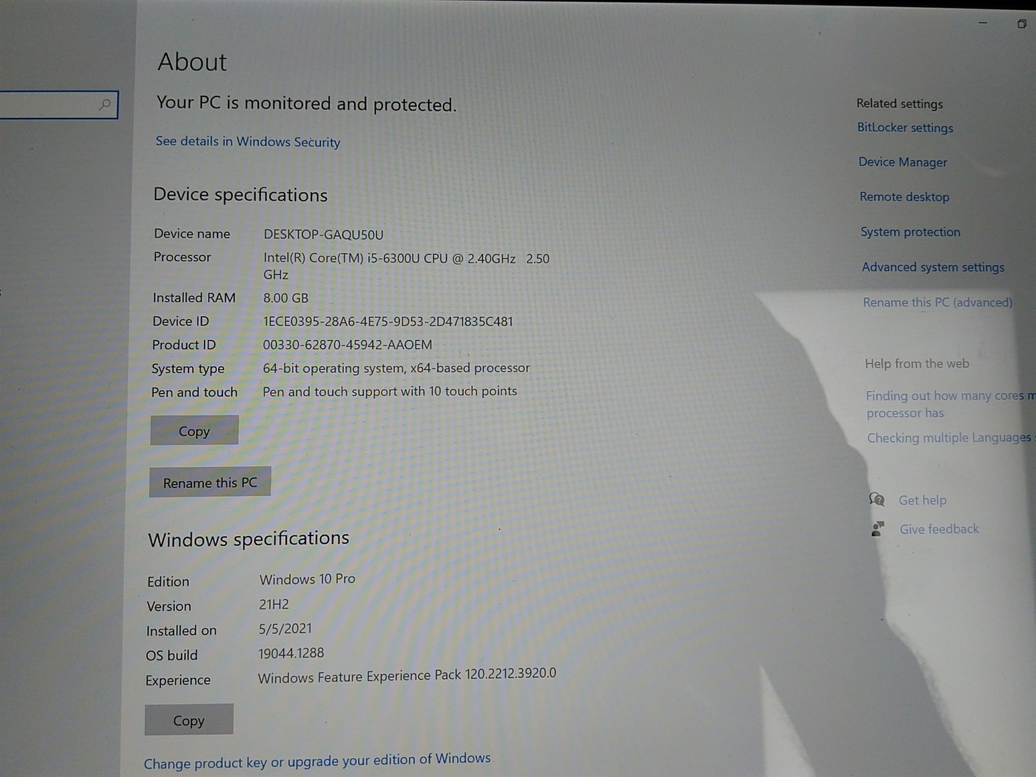Open Checking multiple Languages link
The image size is (1036, 777).
click(x=951, y=438)
